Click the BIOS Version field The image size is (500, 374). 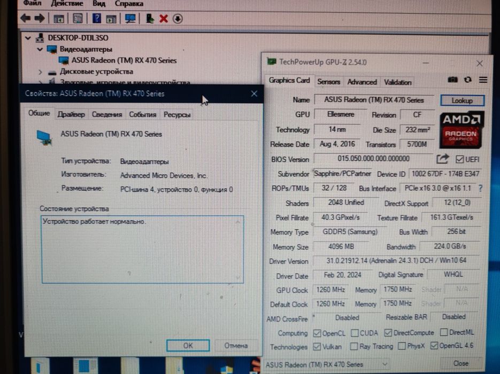(x=373, y=159)
